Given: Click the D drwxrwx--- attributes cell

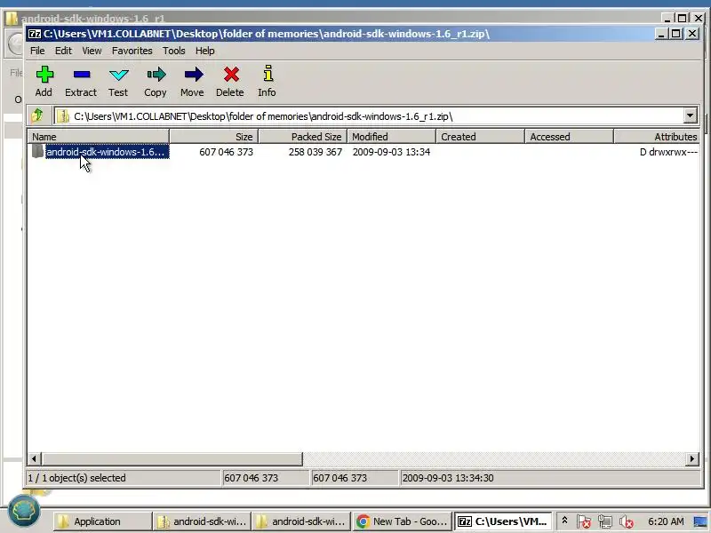Looking at the screenshot, I should (x=668, y=152).
